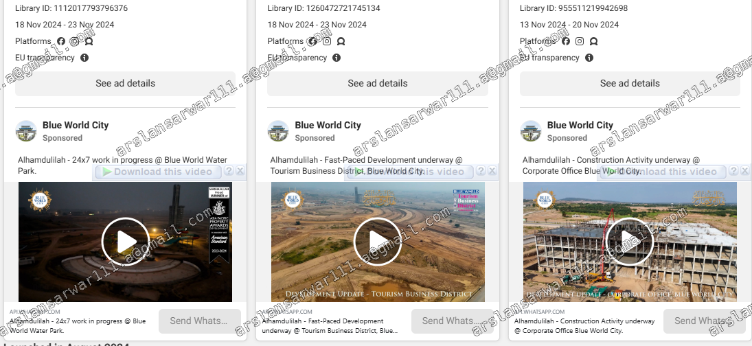Open EU transparency info icon in Tourism District ad
The image size is (752, 346).
(x=337, y=58)
